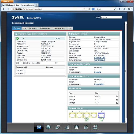
Task: Click the green L2TP0 connection status icon
Action: point(17,38)
